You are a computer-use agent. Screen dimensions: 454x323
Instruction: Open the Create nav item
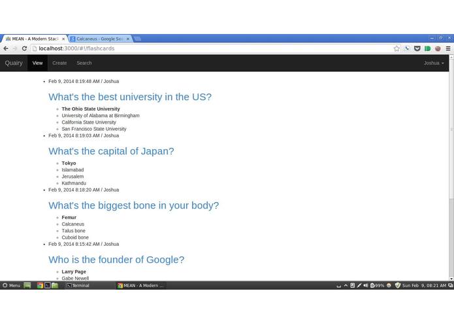tap(59, 63)
